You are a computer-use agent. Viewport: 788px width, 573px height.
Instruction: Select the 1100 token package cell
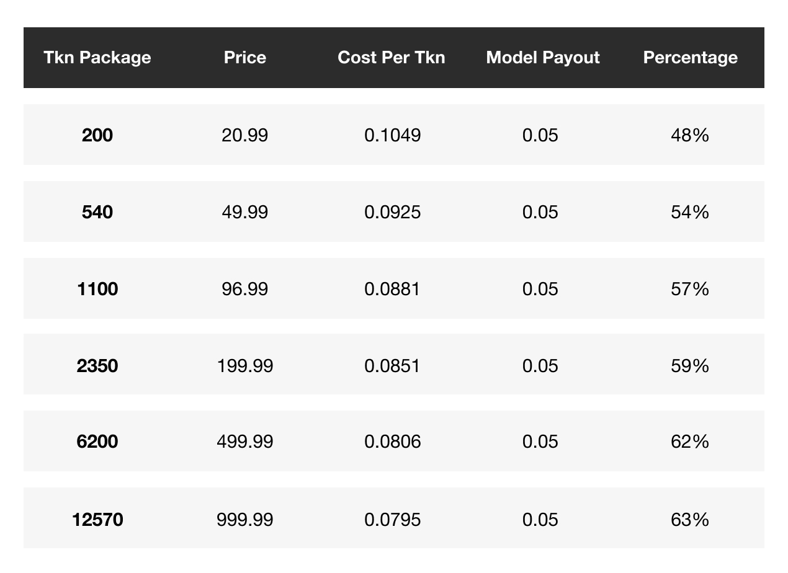[97, 289]
